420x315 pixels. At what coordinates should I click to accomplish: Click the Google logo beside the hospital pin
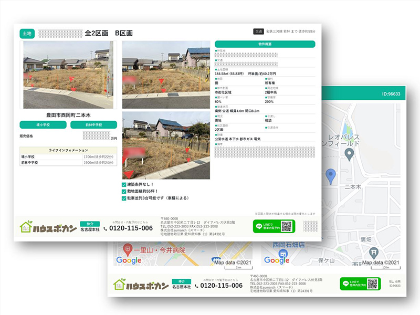point(129,260)
